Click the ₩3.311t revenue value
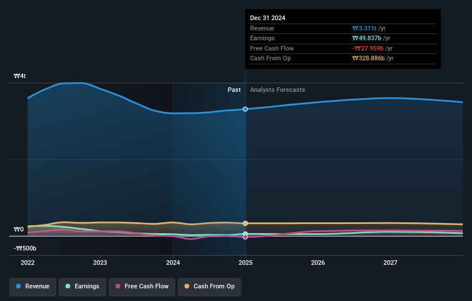Screen dimensions: 472x301 pos(364,28)
